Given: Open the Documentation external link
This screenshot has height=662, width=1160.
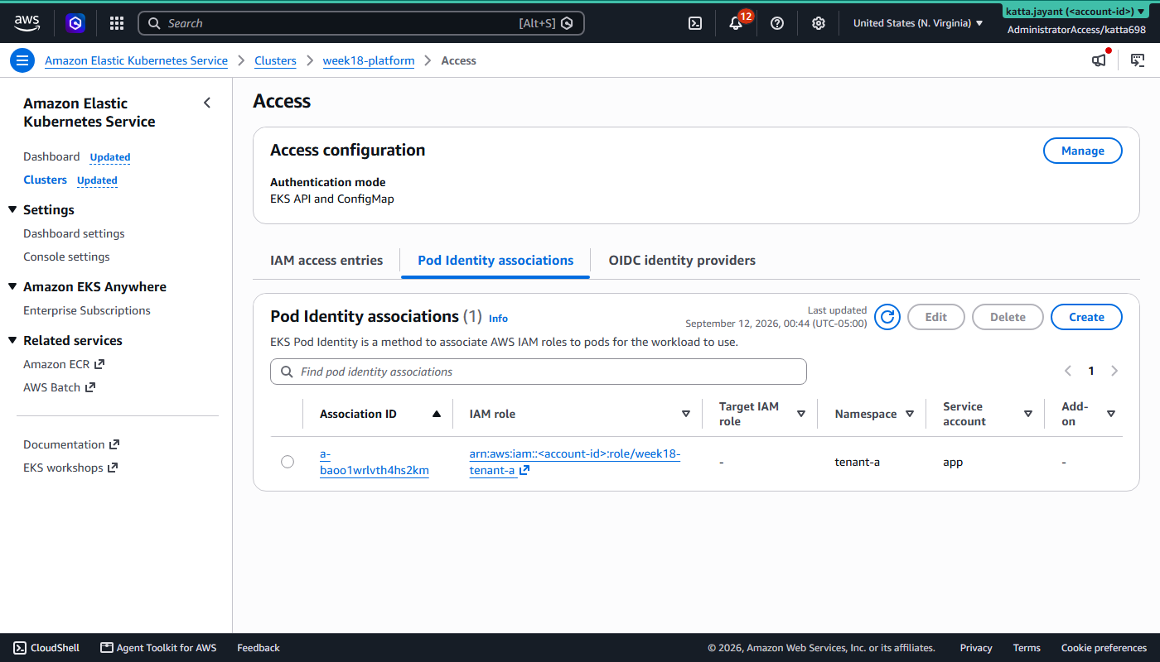Looking at the screenshot, I should pyautogui.click(x=71, y=444).
